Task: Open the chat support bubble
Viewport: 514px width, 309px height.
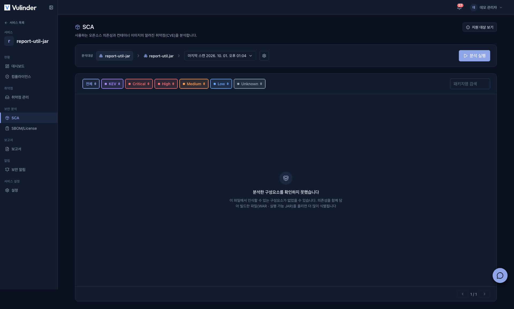Action: click(500, 275)
